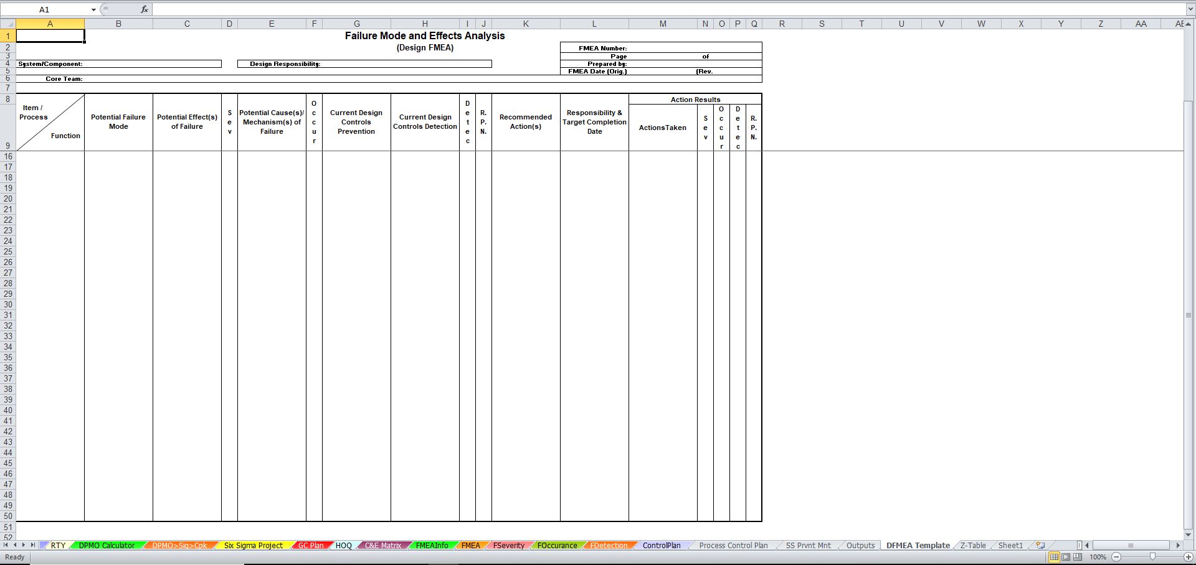Click the Prepared by cell
1196x565 pixels.
tap(661, 63)
